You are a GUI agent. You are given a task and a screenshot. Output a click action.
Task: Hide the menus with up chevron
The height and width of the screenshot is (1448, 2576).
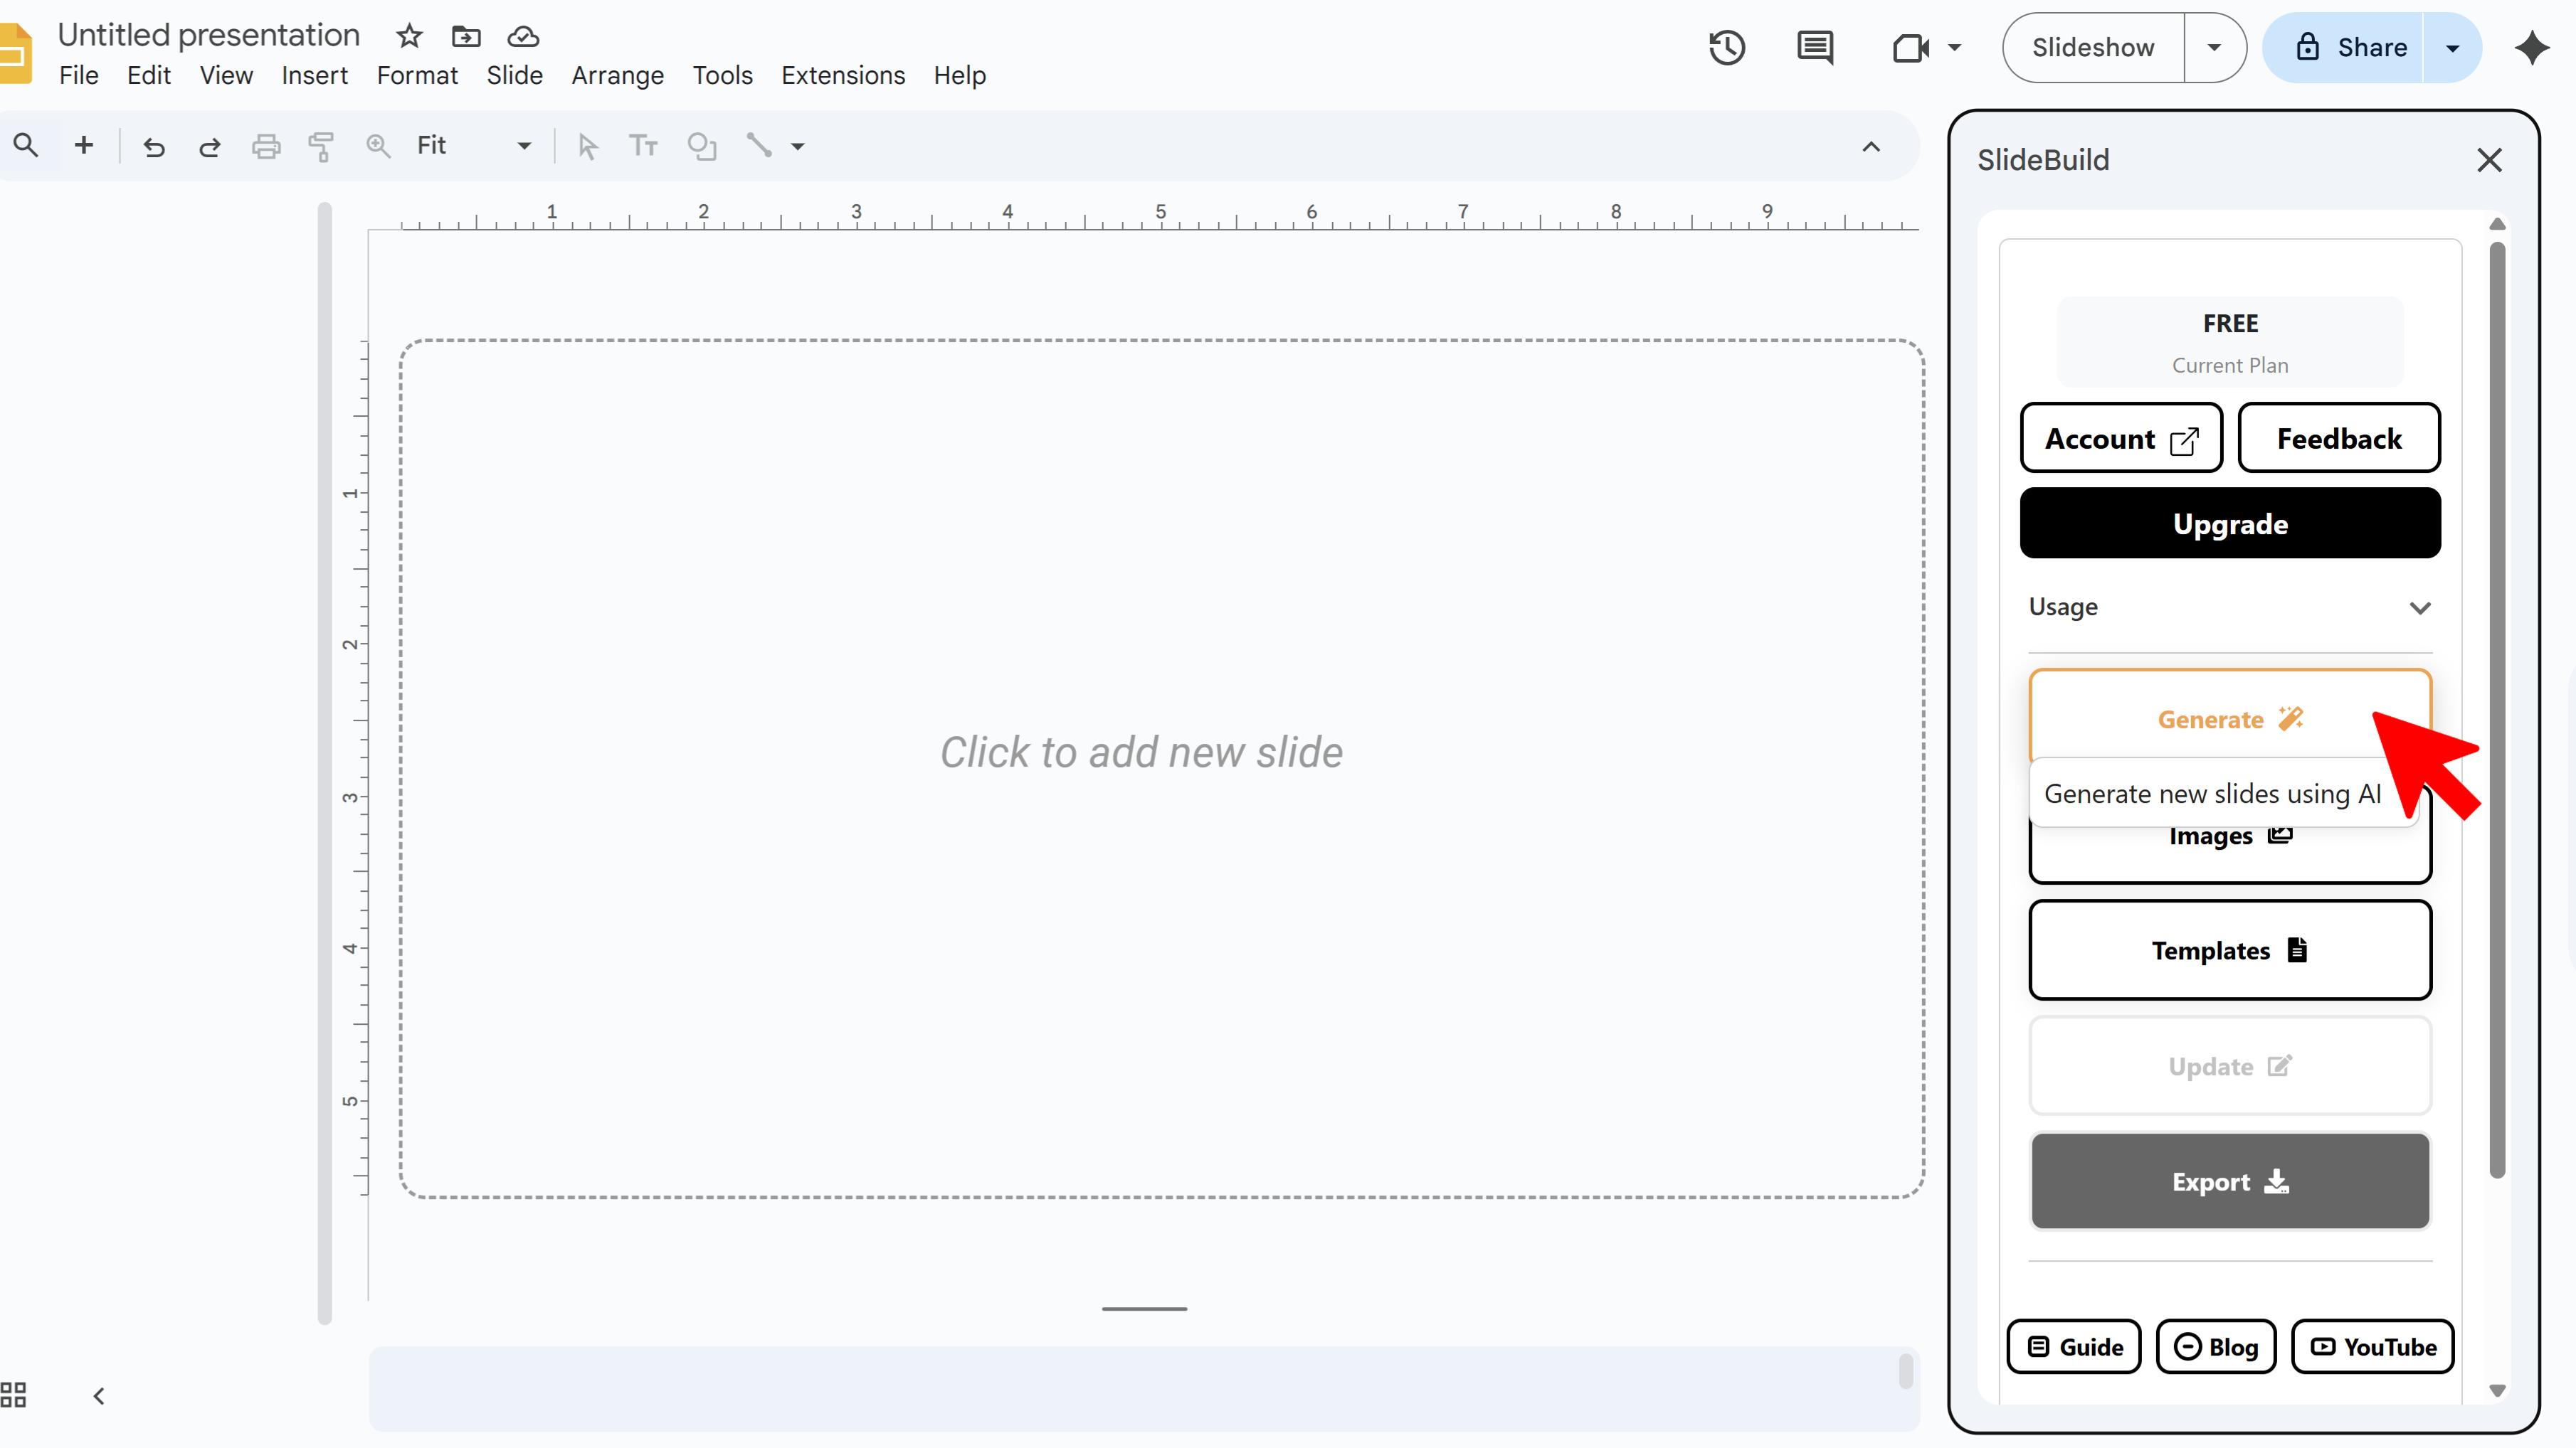(x=1871, y=147)
